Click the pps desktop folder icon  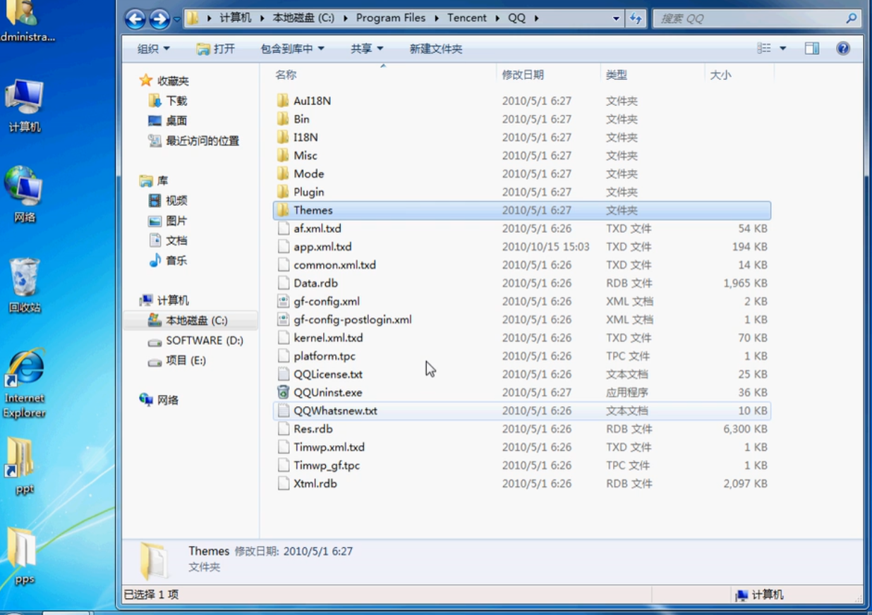point(21,548)
